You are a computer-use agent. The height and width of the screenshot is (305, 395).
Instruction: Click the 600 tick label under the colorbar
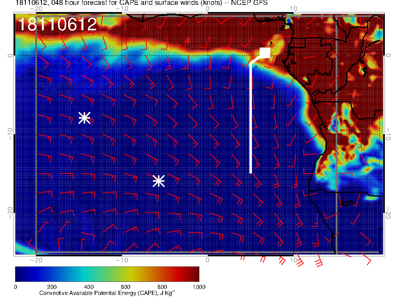125,287
